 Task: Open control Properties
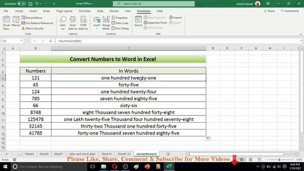point(120,18)
